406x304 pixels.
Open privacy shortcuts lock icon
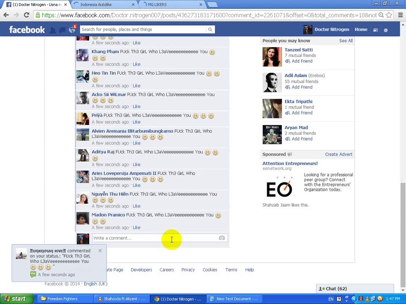click(376, 30)
